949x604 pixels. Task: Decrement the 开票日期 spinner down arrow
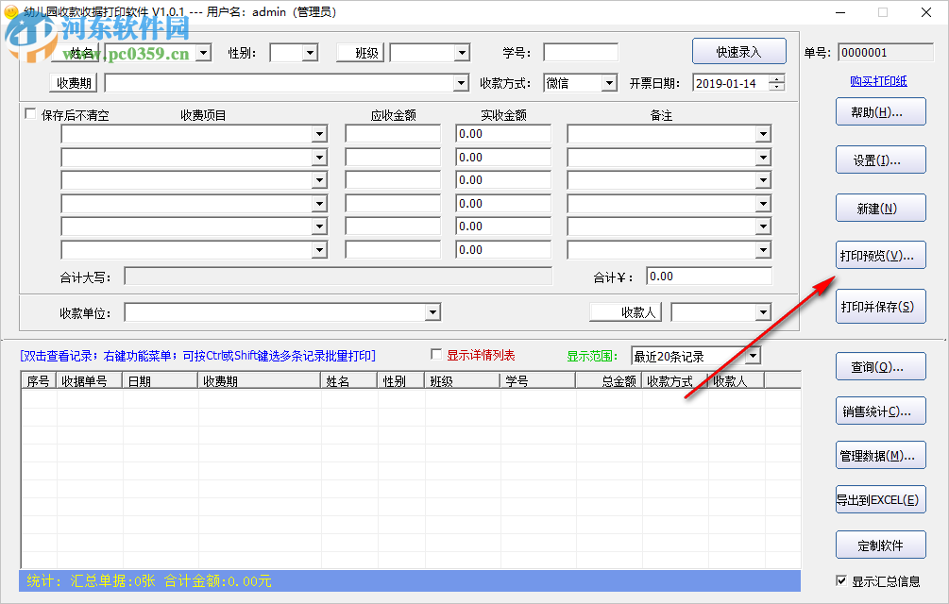(x=776, y=87)
